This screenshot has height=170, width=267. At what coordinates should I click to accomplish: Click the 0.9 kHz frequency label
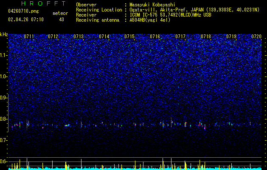pos(4,98)
